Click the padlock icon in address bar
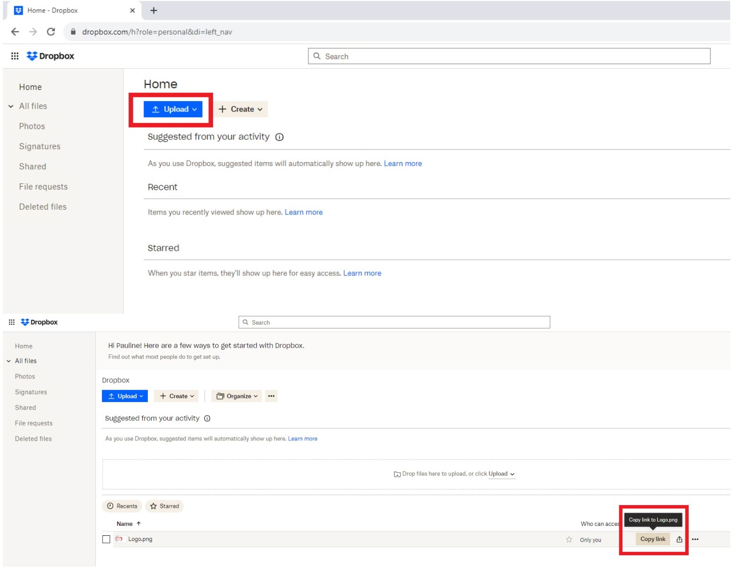Image resolution: width=734 pixels, height=567 pixels. click(x=73, y=32)
